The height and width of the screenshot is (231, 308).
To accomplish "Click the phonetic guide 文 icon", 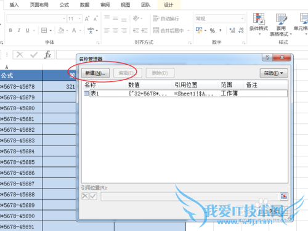I will [91, 30].
